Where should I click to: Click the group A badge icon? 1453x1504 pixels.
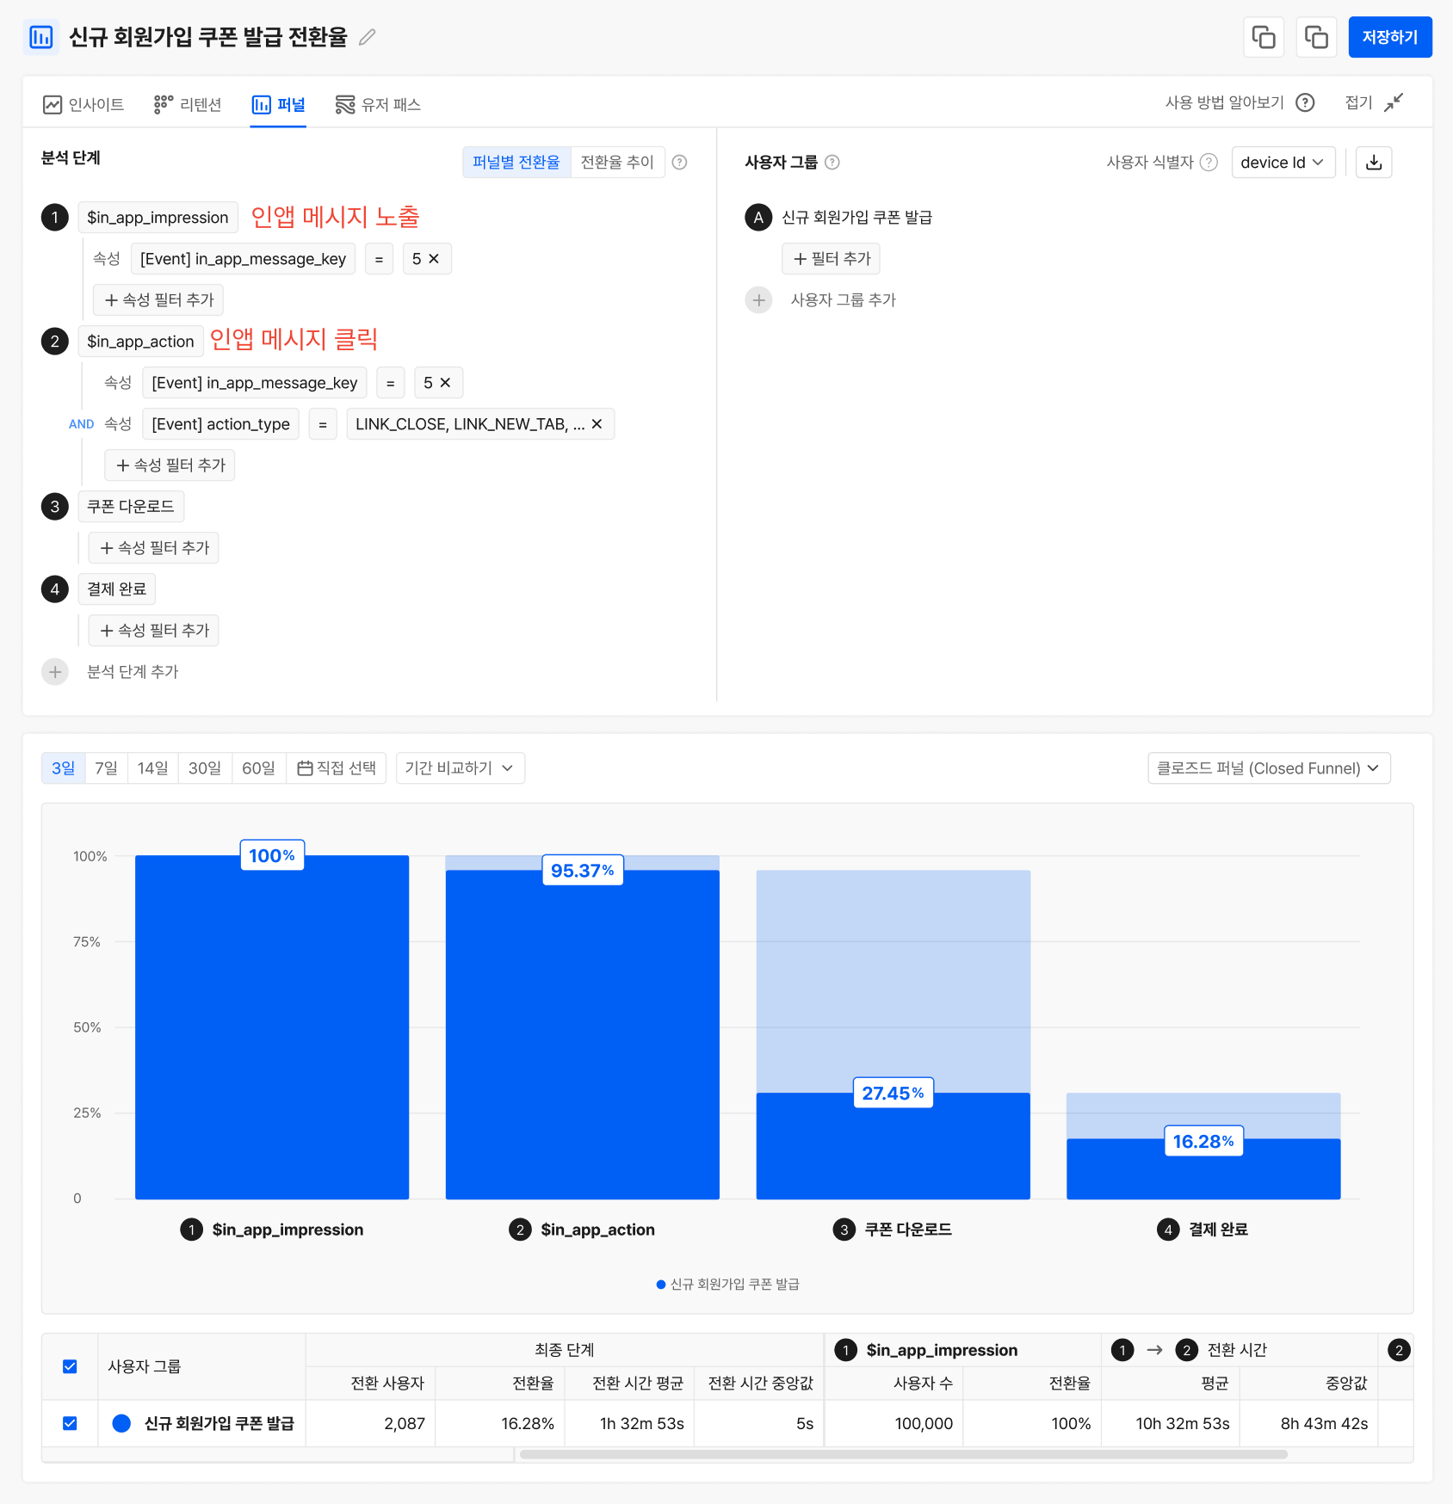click(x=758, y=218)
